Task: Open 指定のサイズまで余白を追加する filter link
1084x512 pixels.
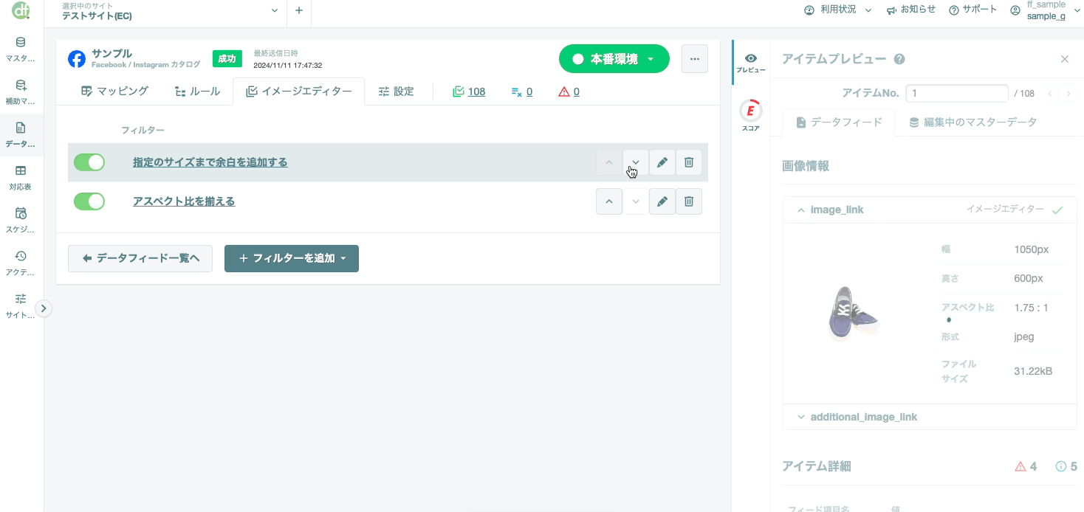Action: [210, 162]
